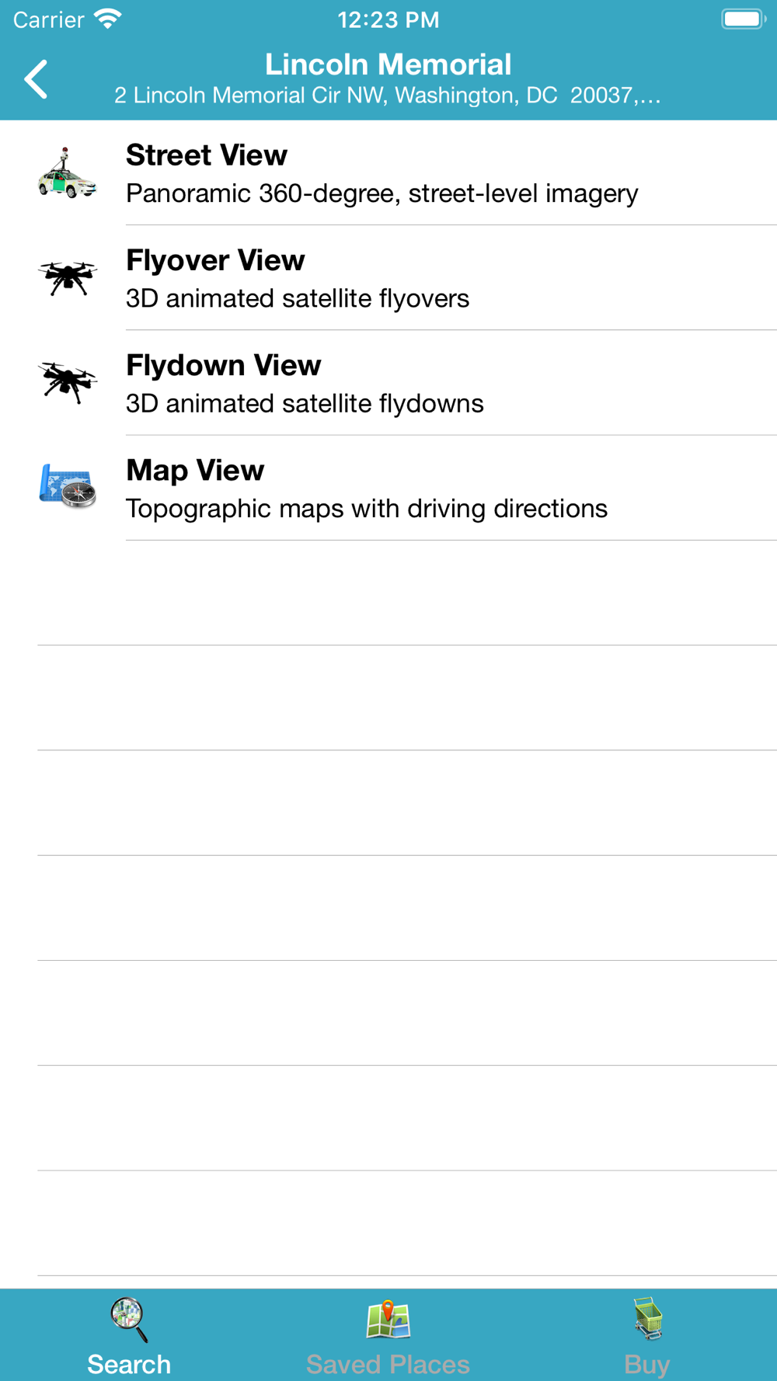Go back using the left chevron
Image resolution: width=777 pixels, height=1381 pixels.
[x=36, y=79]
